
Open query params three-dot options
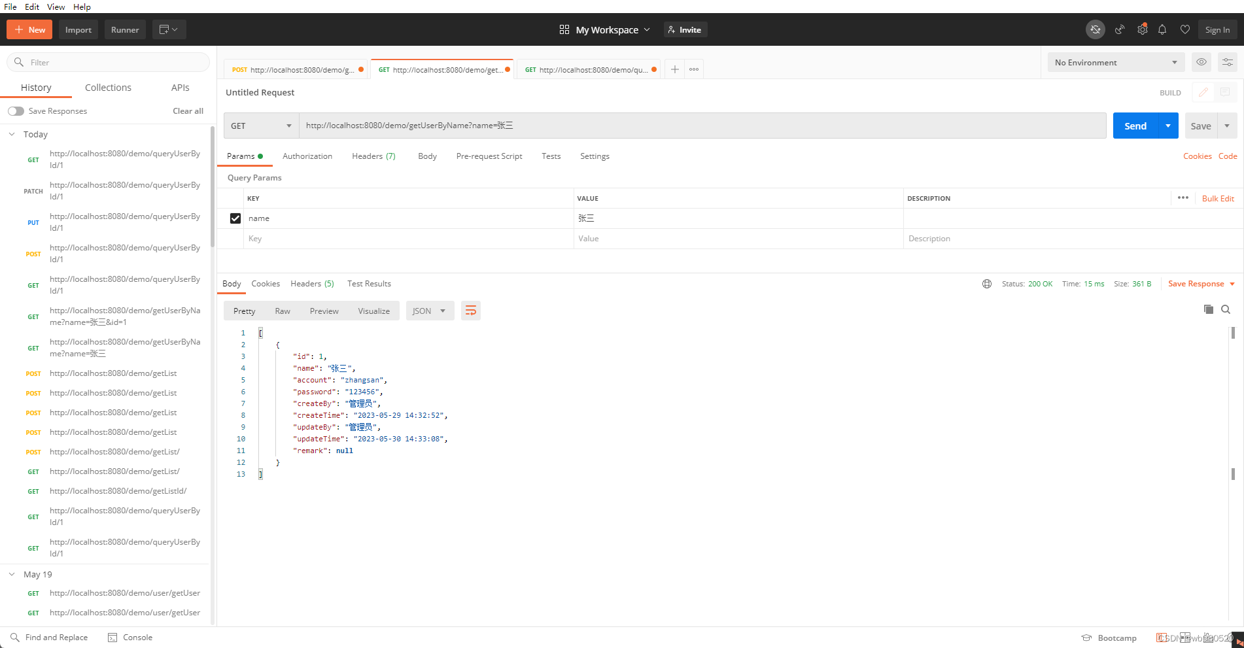click(1183, 197)
